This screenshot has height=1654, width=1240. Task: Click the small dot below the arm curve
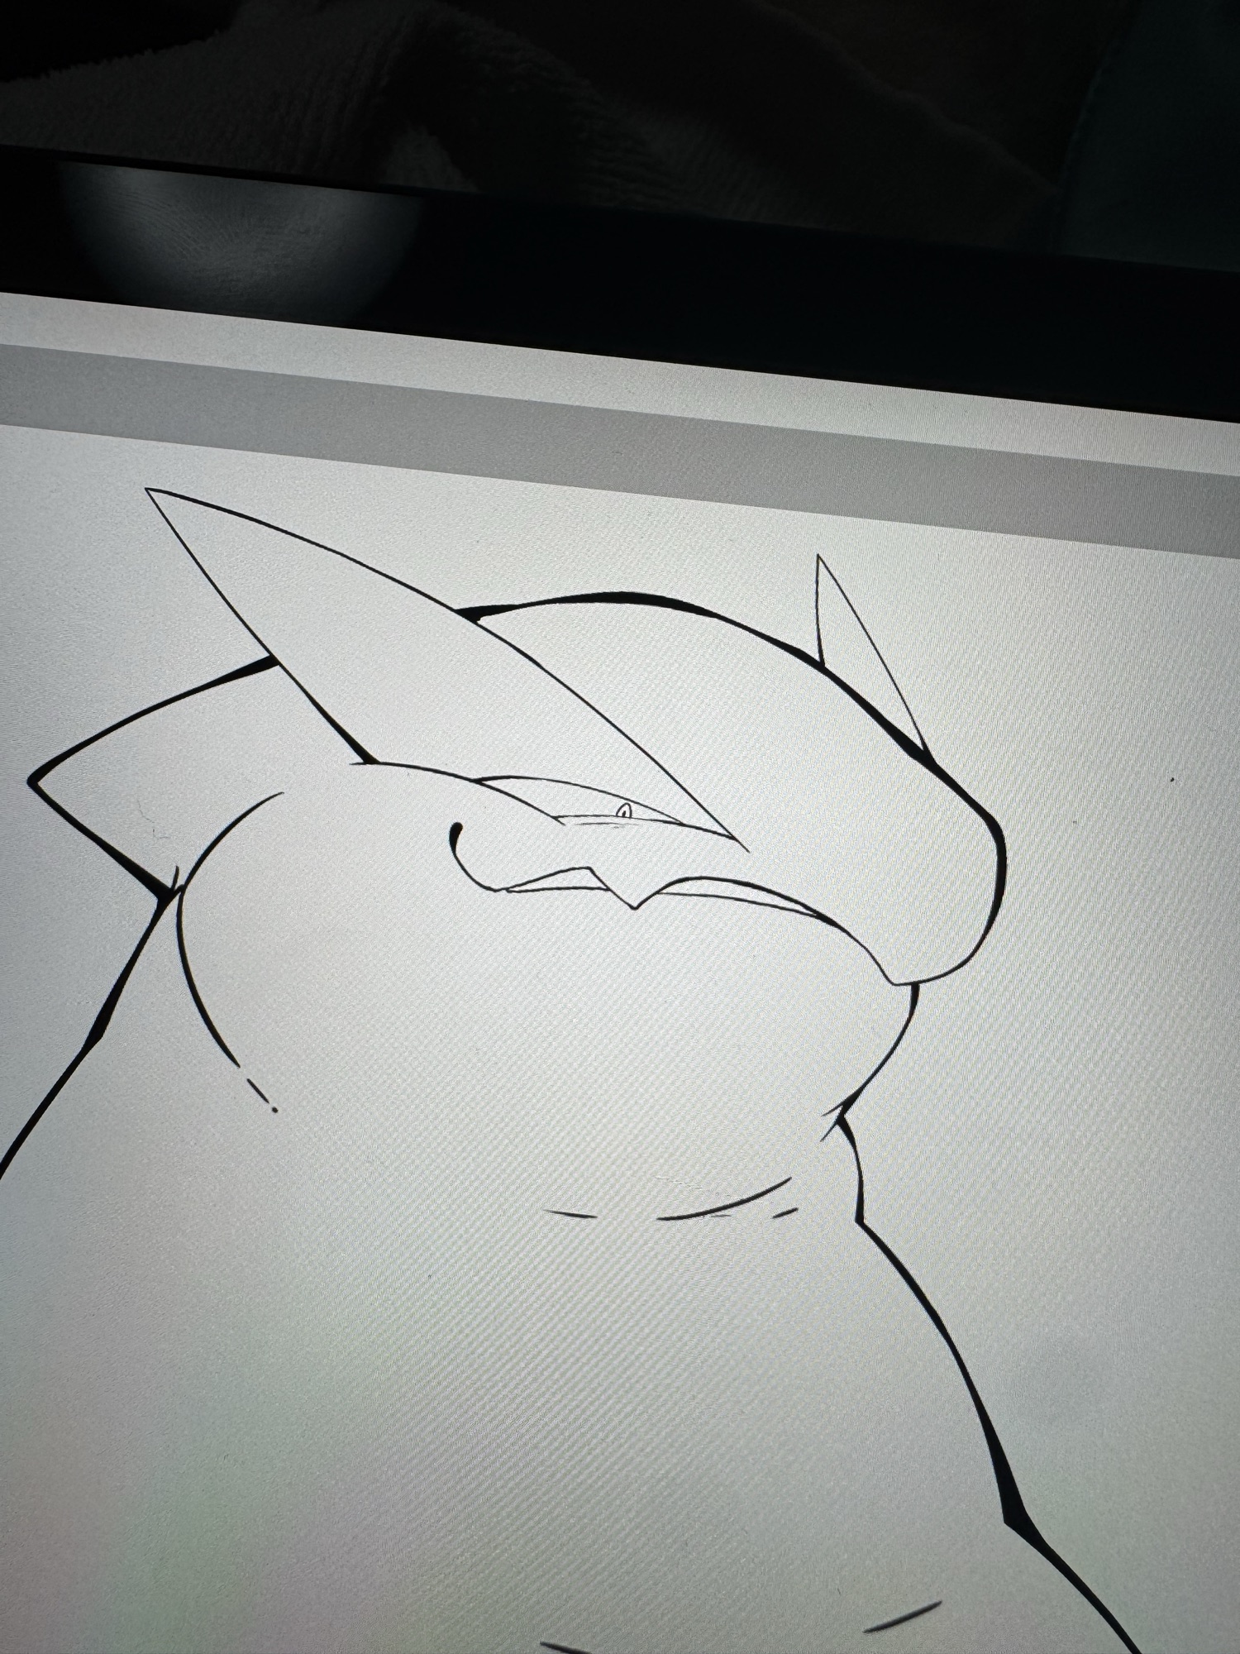[274, 1108]
